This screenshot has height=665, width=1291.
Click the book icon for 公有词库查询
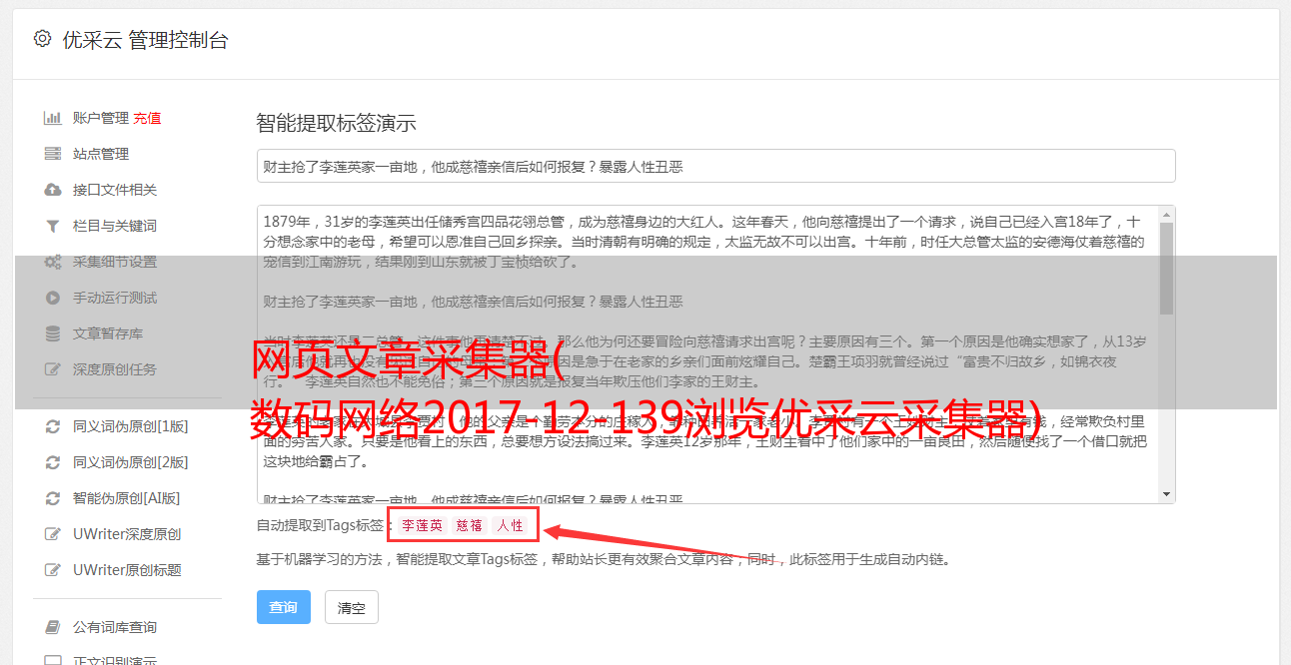coord(53,627)
